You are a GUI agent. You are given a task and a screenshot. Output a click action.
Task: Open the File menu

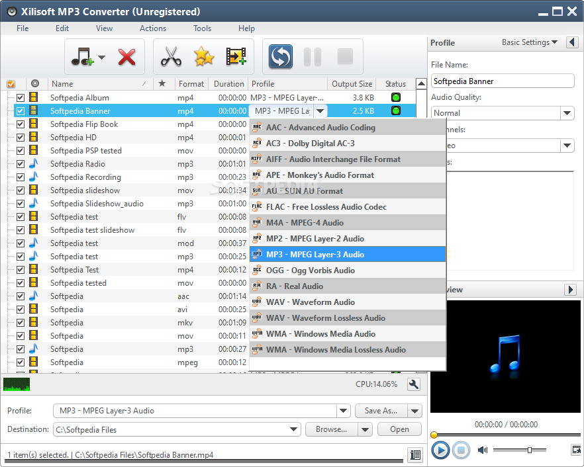23,28
